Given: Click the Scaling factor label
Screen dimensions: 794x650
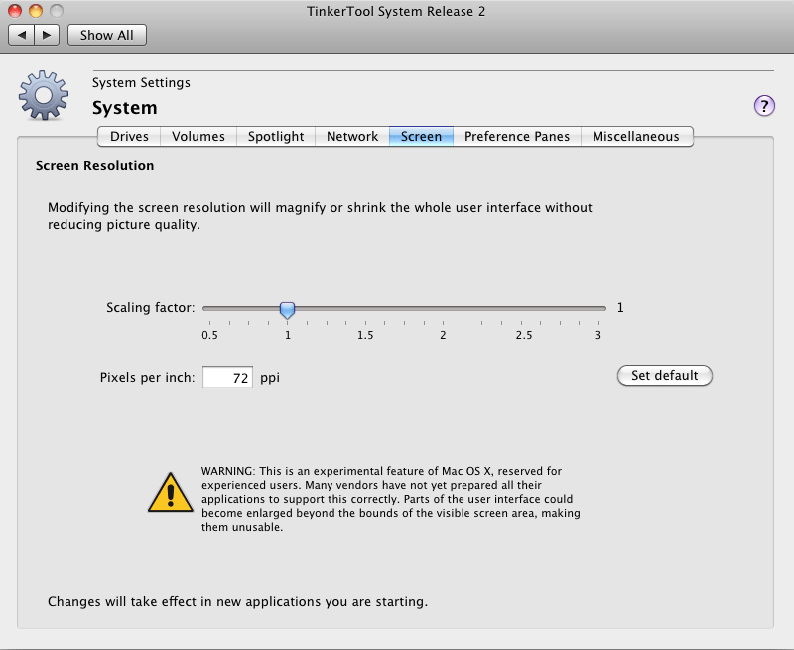Looking at the screenshot, I should 151,308.
